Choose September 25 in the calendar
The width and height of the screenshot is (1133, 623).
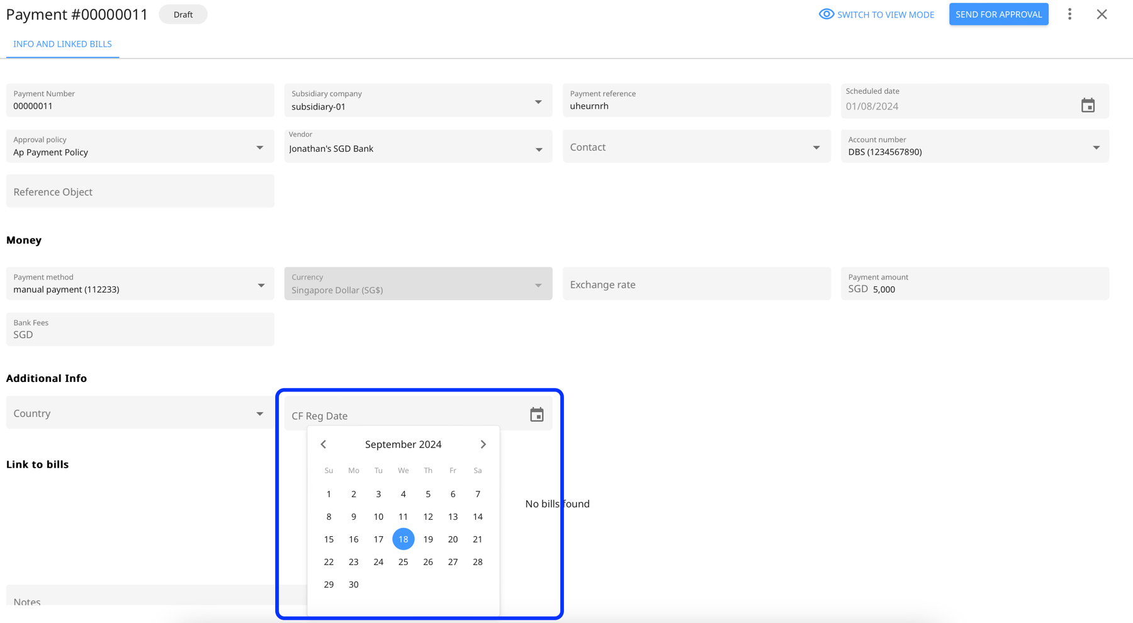(x=403, y=562)
